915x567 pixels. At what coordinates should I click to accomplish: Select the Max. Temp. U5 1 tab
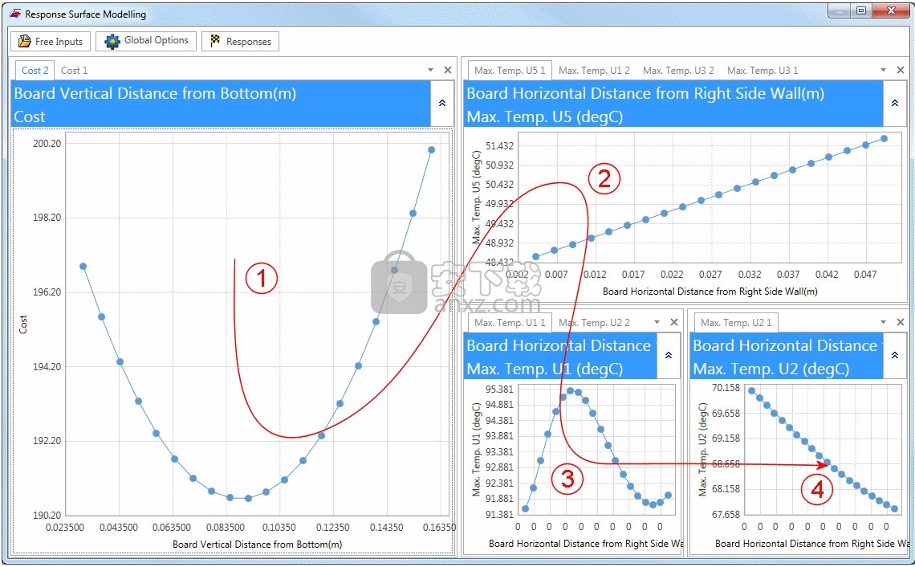coord(510,70)
